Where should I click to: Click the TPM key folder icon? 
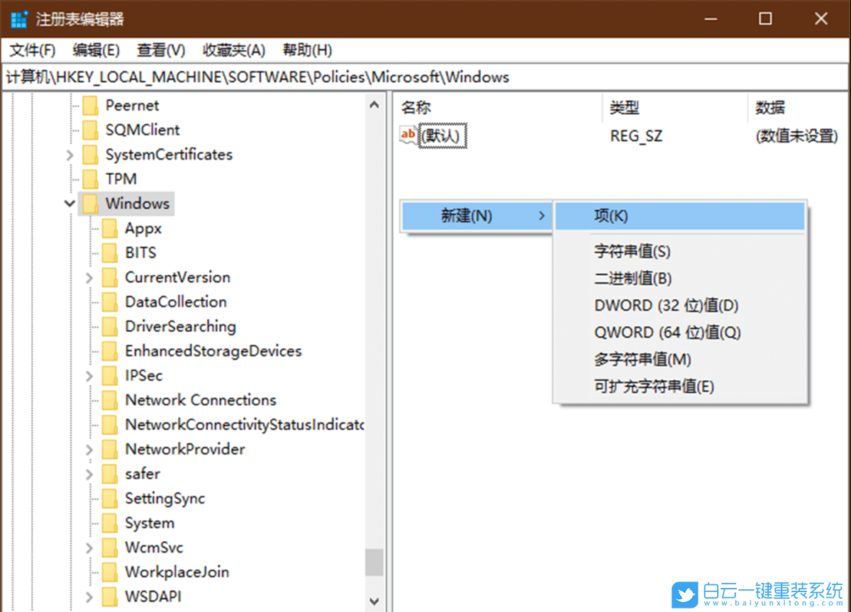(91, 179)
